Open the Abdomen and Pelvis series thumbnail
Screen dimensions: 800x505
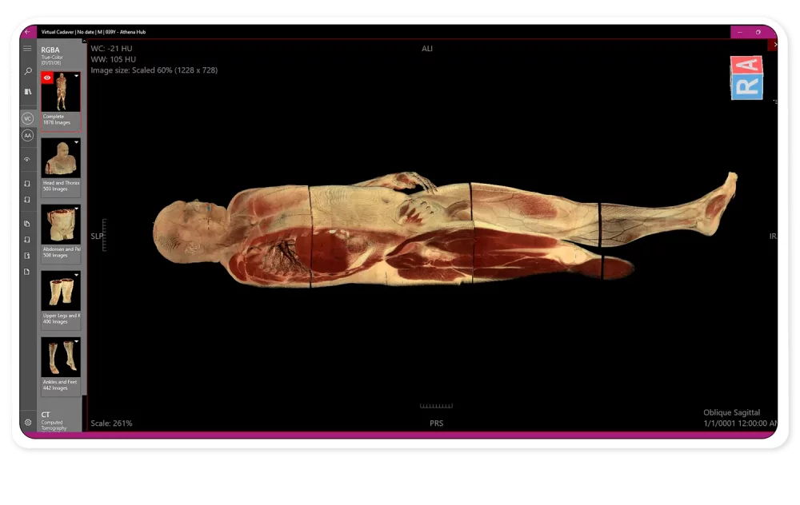60,225
